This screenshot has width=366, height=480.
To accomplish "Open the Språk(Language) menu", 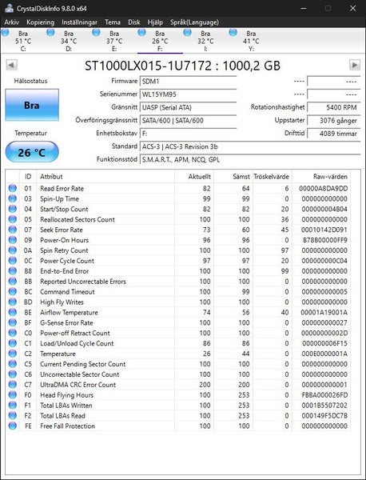I will tap(194, 22).
